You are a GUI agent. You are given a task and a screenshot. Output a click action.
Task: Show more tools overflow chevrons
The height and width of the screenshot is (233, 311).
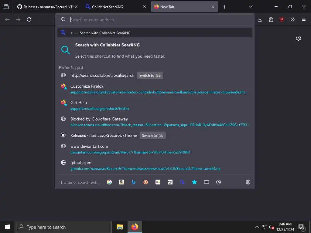pyautogui.click(x=292, y=19)
